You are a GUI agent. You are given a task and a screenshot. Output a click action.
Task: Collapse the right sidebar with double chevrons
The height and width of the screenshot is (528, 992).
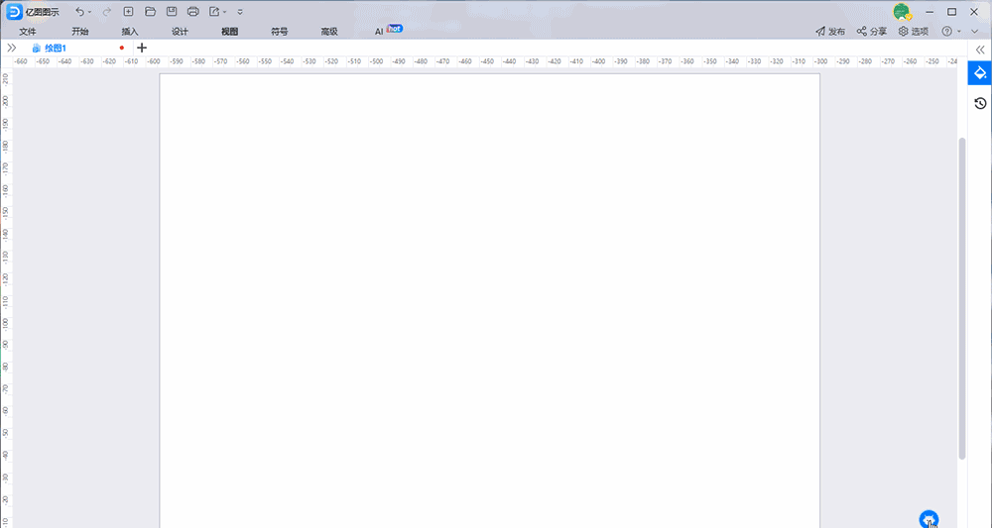(980, 49)
